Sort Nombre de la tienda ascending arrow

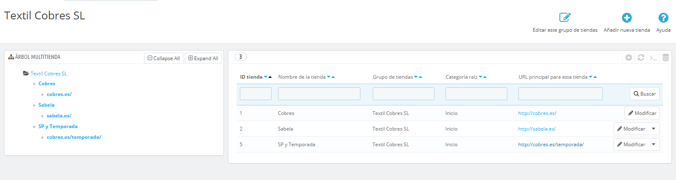click(333, 77)
